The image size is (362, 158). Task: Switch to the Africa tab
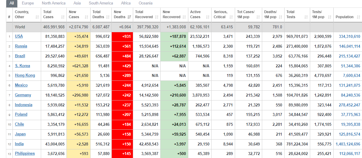click(126, 3)
